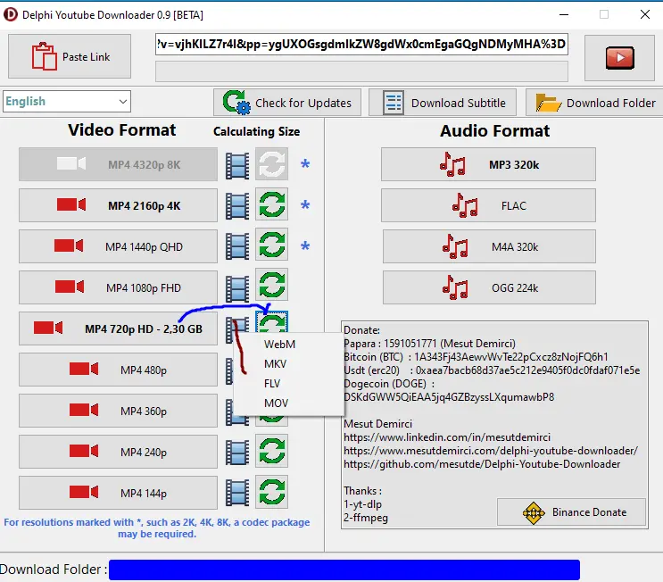
Task: Click the red YouTube play button
Action: coord(619,58)
